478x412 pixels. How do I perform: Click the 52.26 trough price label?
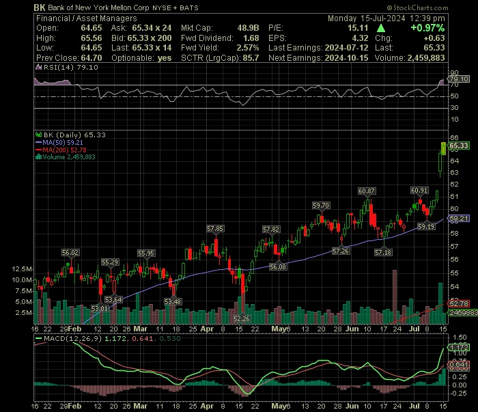[242, 319]
